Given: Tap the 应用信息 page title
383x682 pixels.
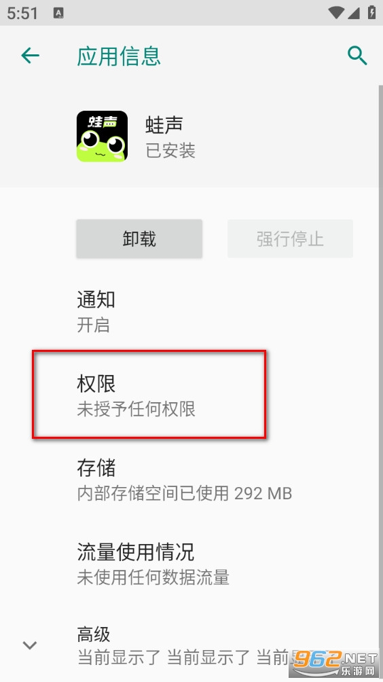Looking at the screenshot, I should [x=119, y=56].
